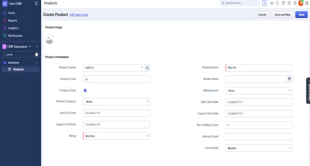Click the No.of Billing Cycles field
This screenshot has width=310, height=166.
(259, 125)
